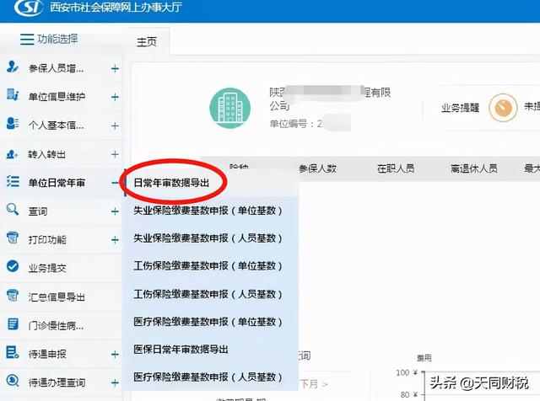Open the 打印功能 sidebar item

62,240
